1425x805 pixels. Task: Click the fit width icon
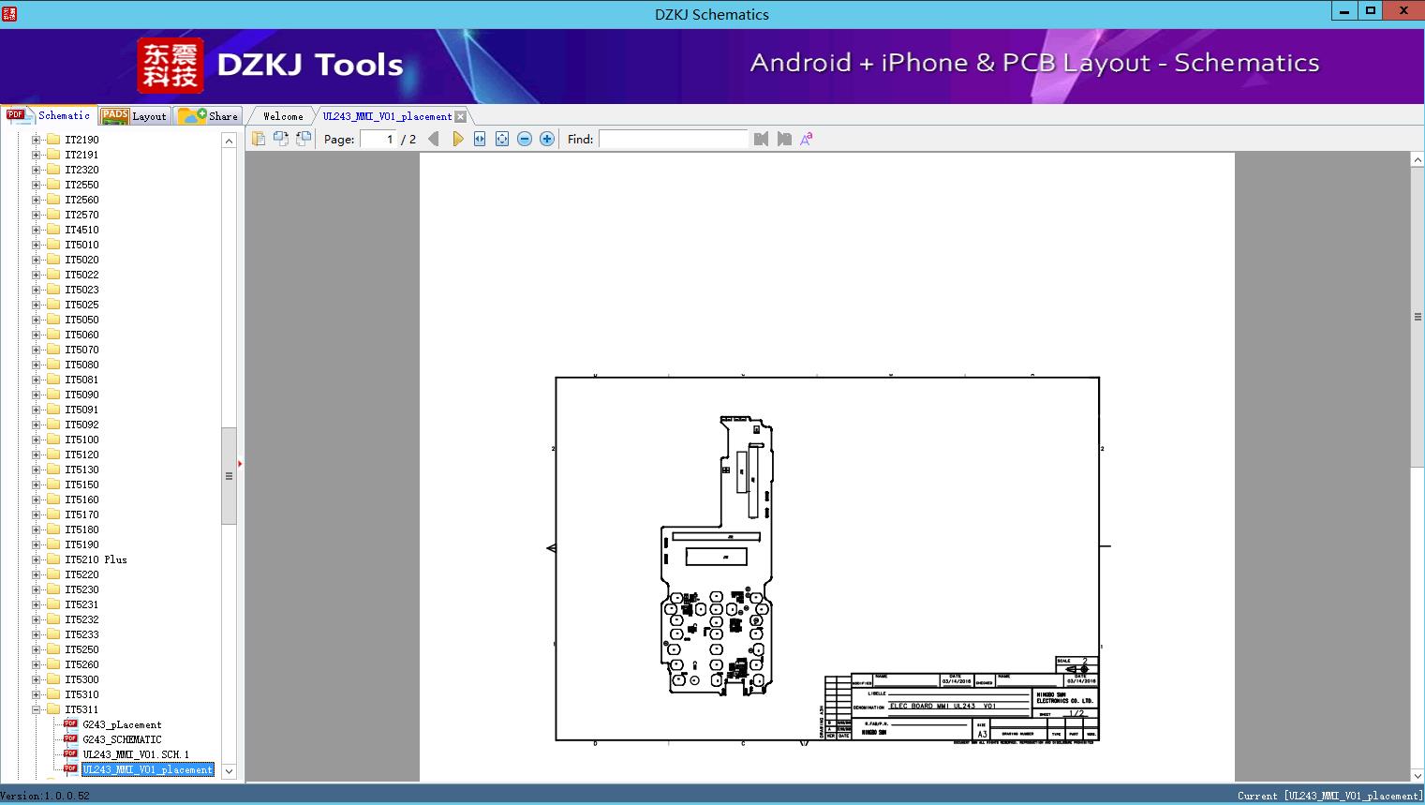pyautogui.click(x=480, y=139)
